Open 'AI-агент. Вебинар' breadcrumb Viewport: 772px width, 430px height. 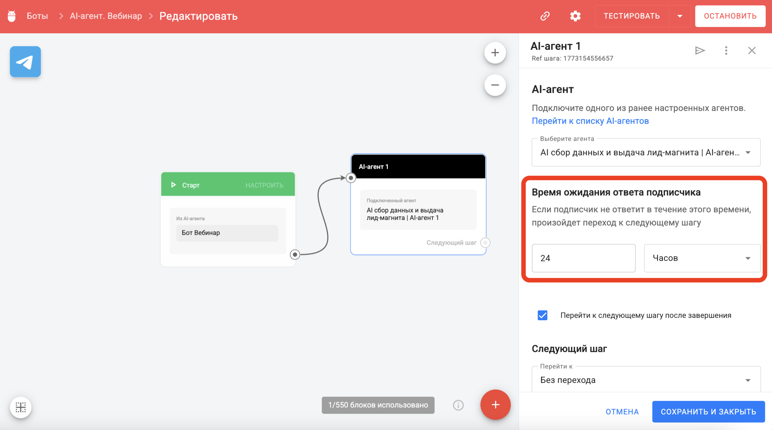point(106,16)
